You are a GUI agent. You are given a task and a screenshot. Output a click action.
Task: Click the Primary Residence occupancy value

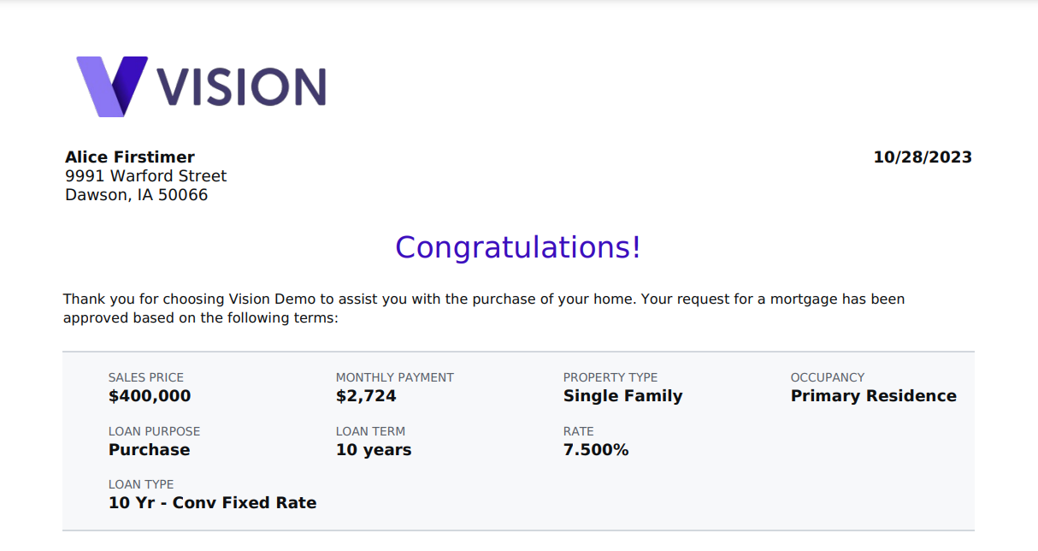873,396
